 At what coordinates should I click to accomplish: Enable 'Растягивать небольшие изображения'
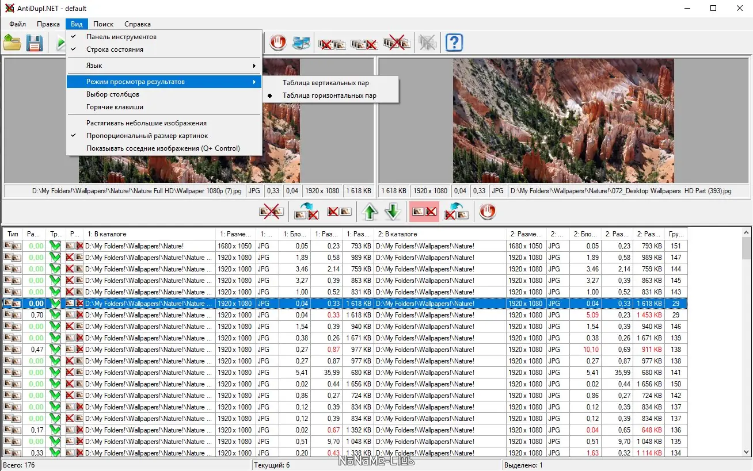164,123
